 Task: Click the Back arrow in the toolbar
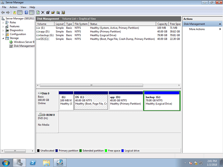(3, 12)
